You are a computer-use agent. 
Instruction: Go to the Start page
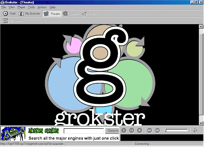(x=9, y=13)
